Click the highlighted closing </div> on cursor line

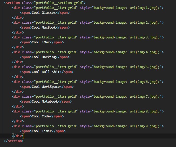18,136
